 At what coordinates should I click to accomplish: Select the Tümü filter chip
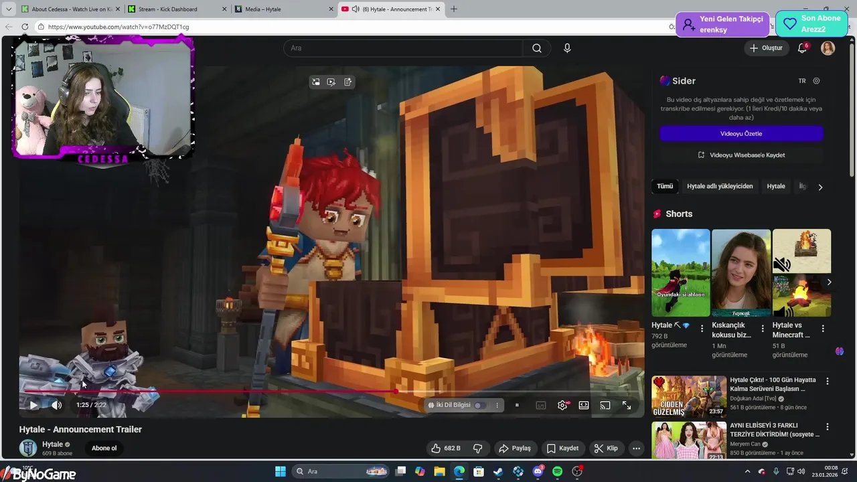pyautogui.click(x=665, y=186)
